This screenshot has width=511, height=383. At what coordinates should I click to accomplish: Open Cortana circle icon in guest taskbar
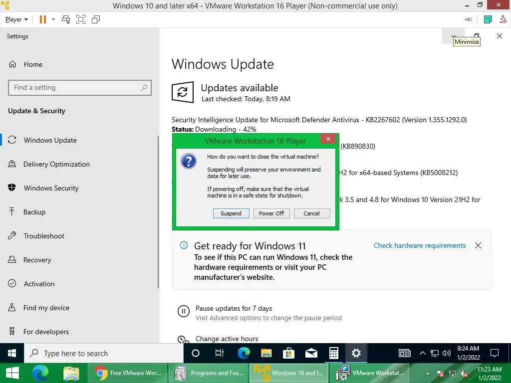[x=196, y=353]
